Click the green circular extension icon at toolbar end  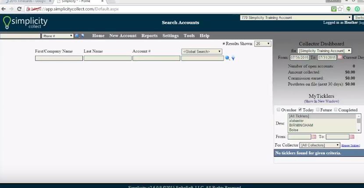click(x=357, y=9)
